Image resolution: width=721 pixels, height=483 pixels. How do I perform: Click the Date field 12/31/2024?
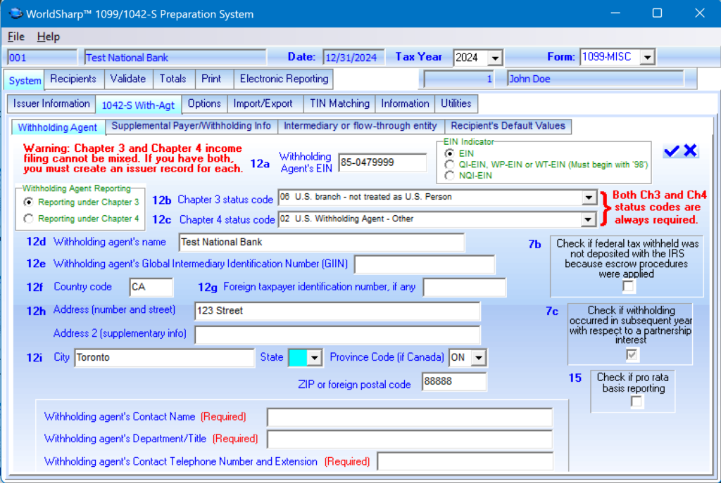pos(353,58)
